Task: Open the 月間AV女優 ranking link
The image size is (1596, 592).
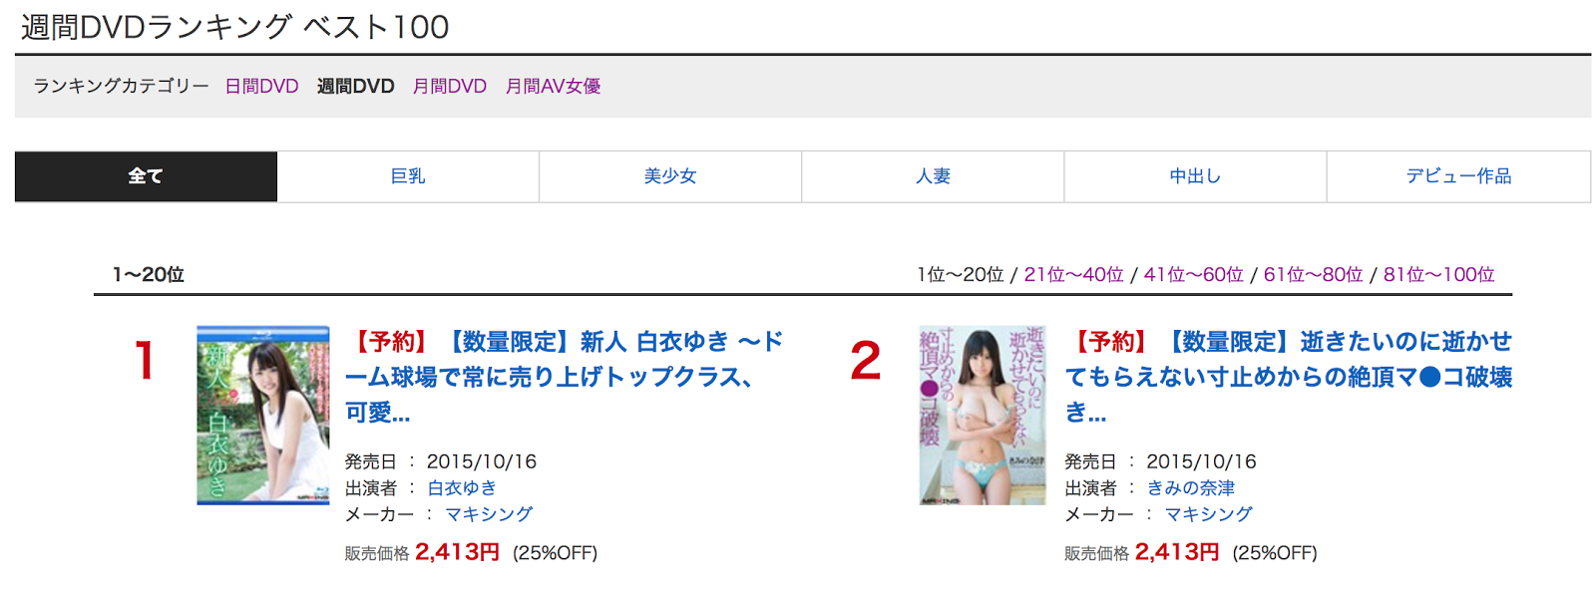Action: pos(553,87)
